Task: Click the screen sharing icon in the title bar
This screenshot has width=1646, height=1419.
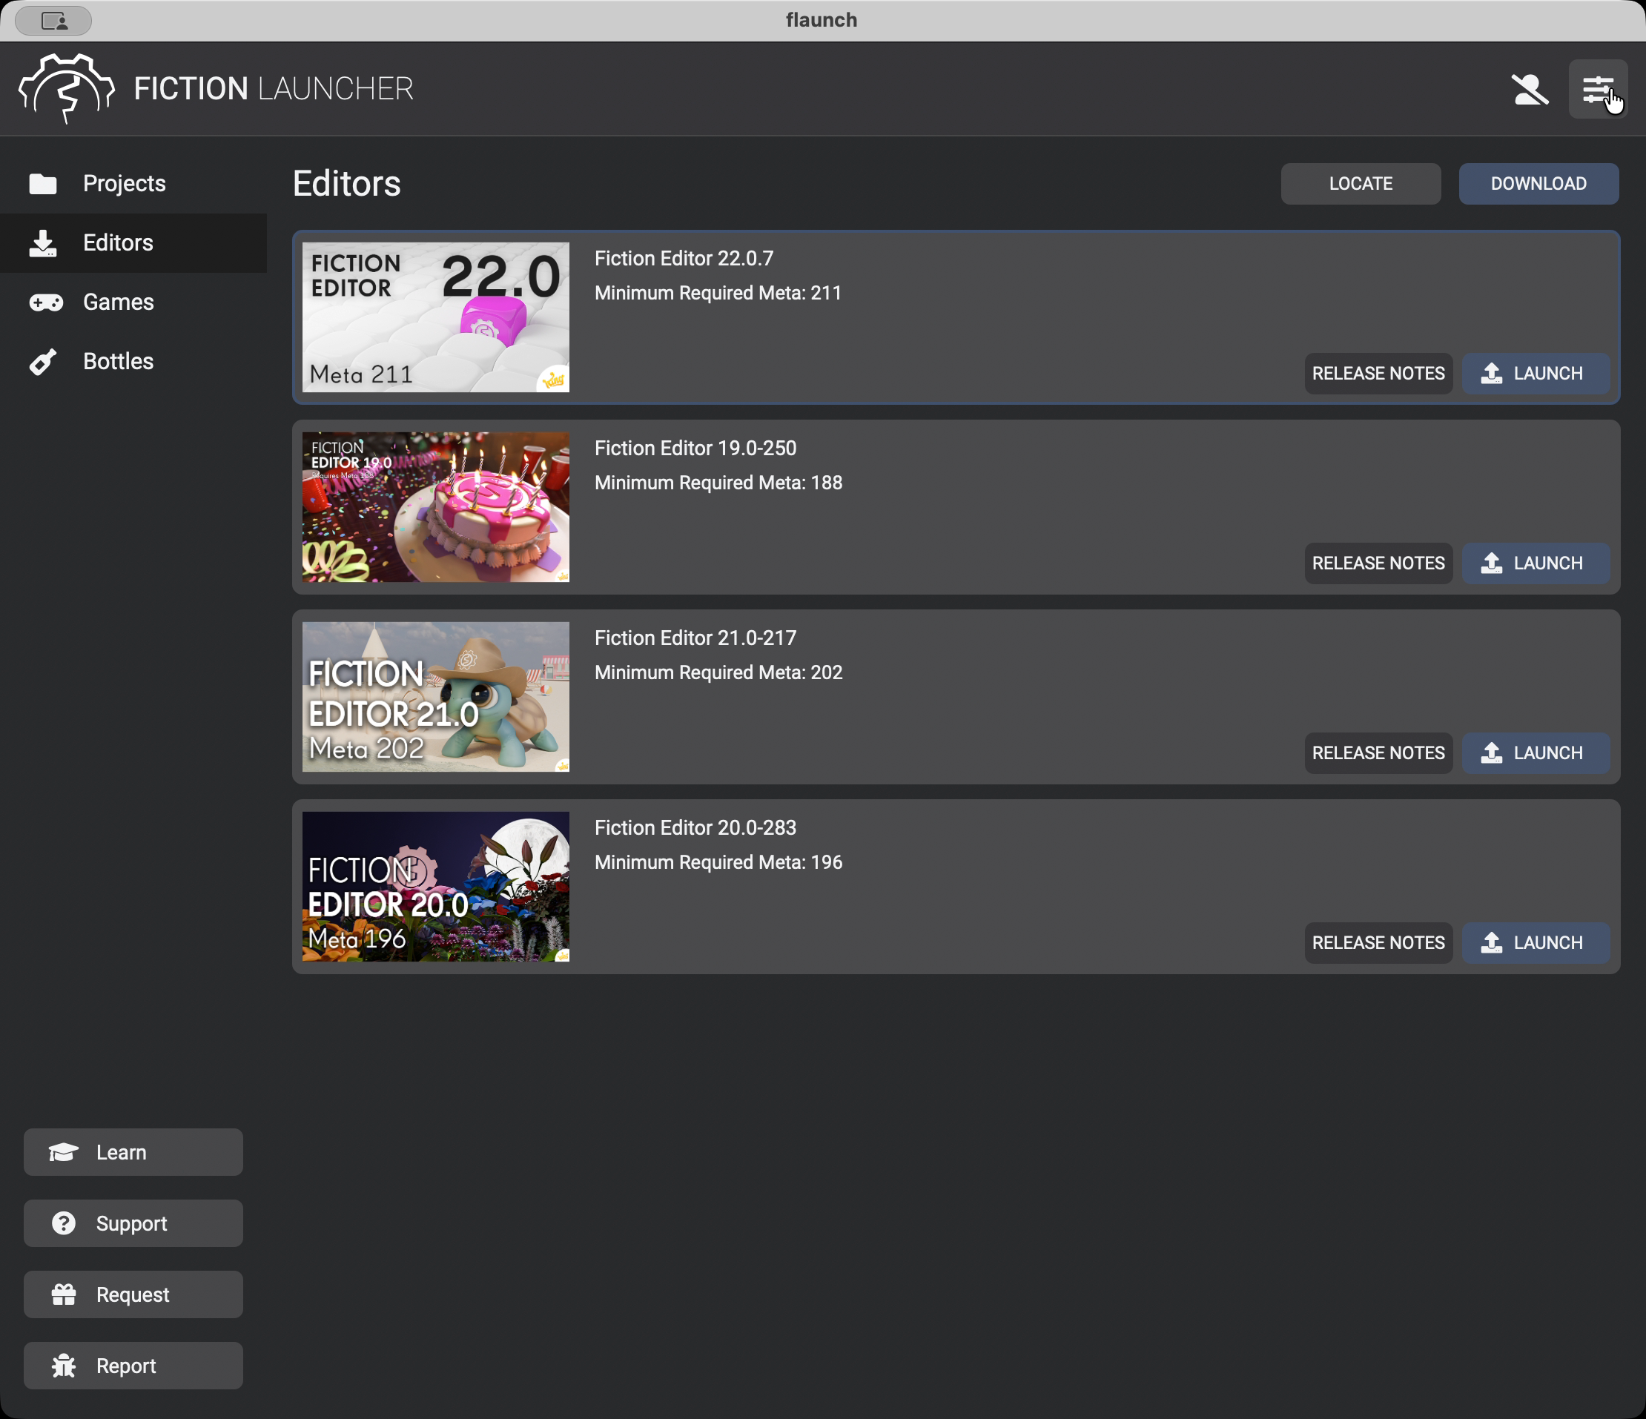Action: click(x=53, y=20)
